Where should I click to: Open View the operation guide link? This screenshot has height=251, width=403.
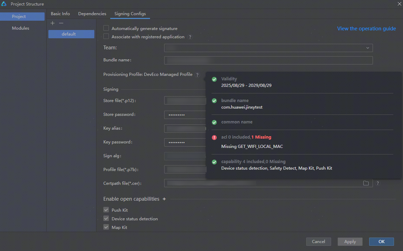(366, 29)
